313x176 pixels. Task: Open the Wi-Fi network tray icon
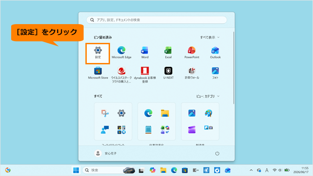click(275, 170)
